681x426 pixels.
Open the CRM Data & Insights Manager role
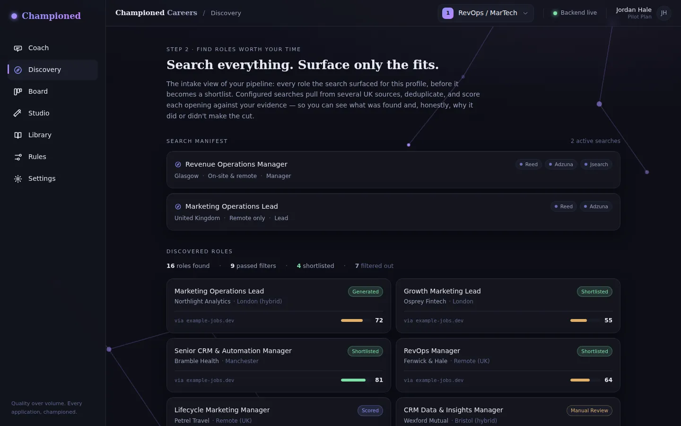pos(508,412)
